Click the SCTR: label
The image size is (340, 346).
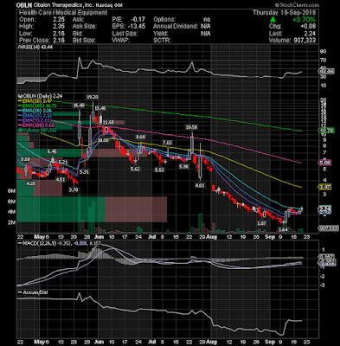pyautogui.click(x=162, y=41)
